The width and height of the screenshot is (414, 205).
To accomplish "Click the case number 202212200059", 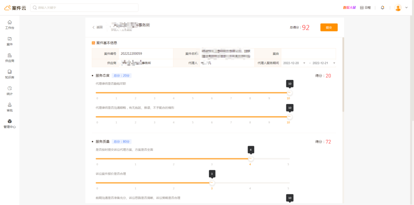I will click(x=131, y=54).
